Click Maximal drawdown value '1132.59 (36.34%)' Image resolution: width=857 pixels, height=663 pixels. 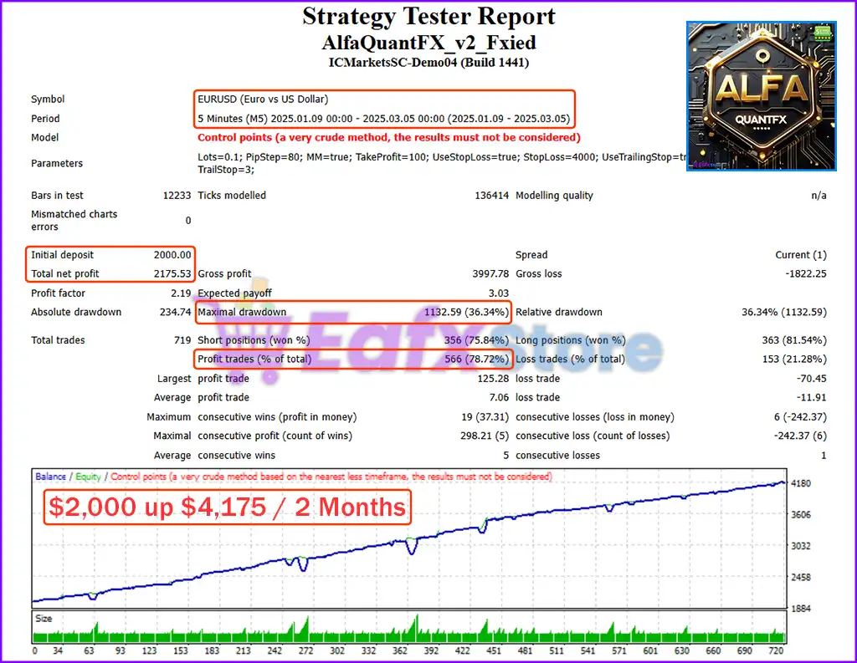tap(467, 313)
